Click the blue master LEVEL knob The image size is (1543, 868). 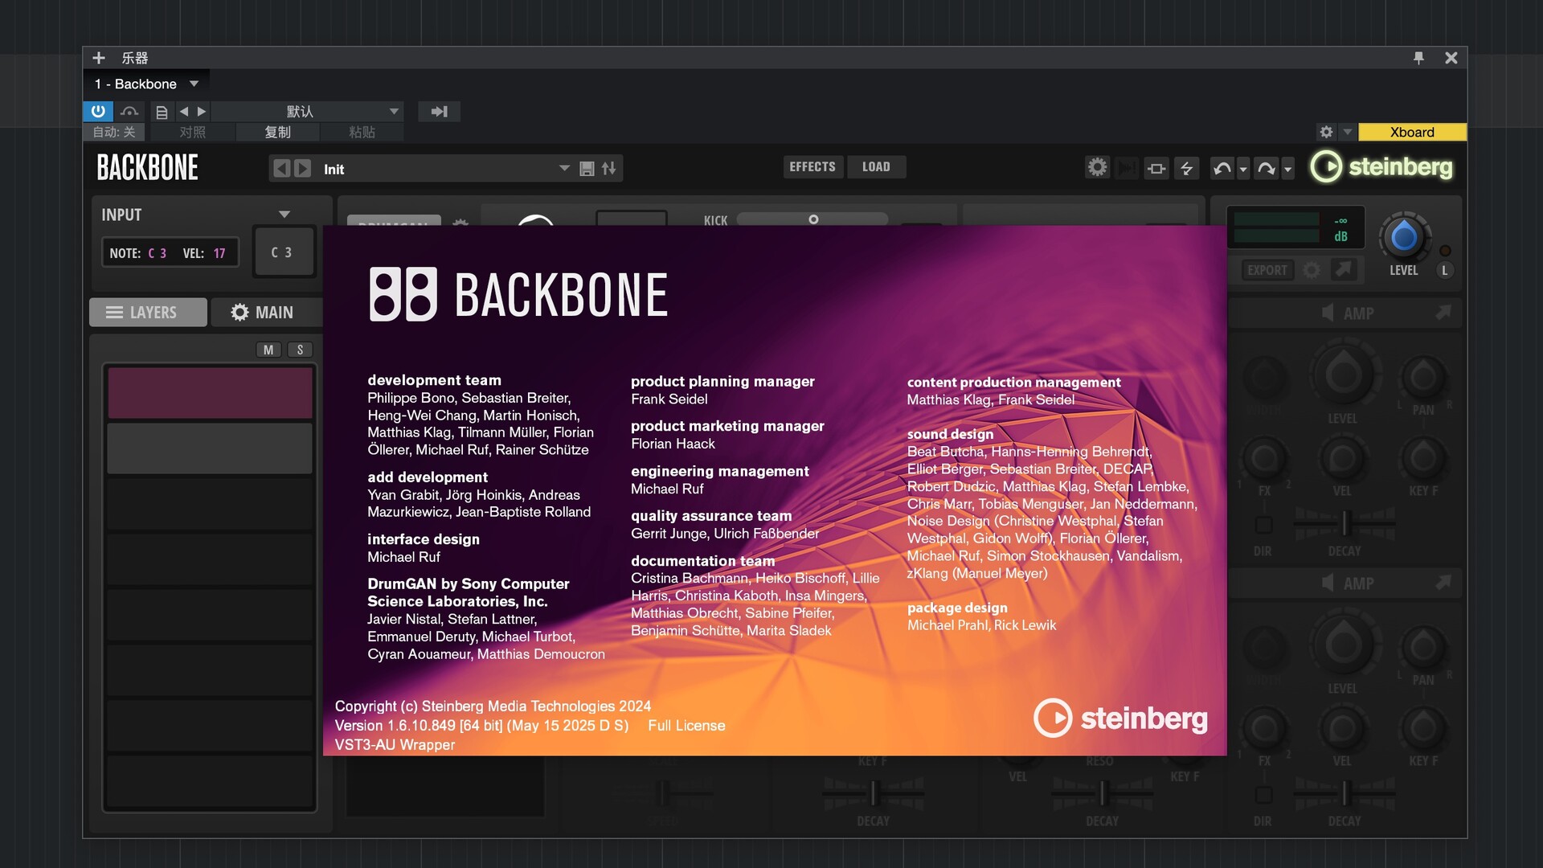pyautogui.click(x=1404, y=237)
